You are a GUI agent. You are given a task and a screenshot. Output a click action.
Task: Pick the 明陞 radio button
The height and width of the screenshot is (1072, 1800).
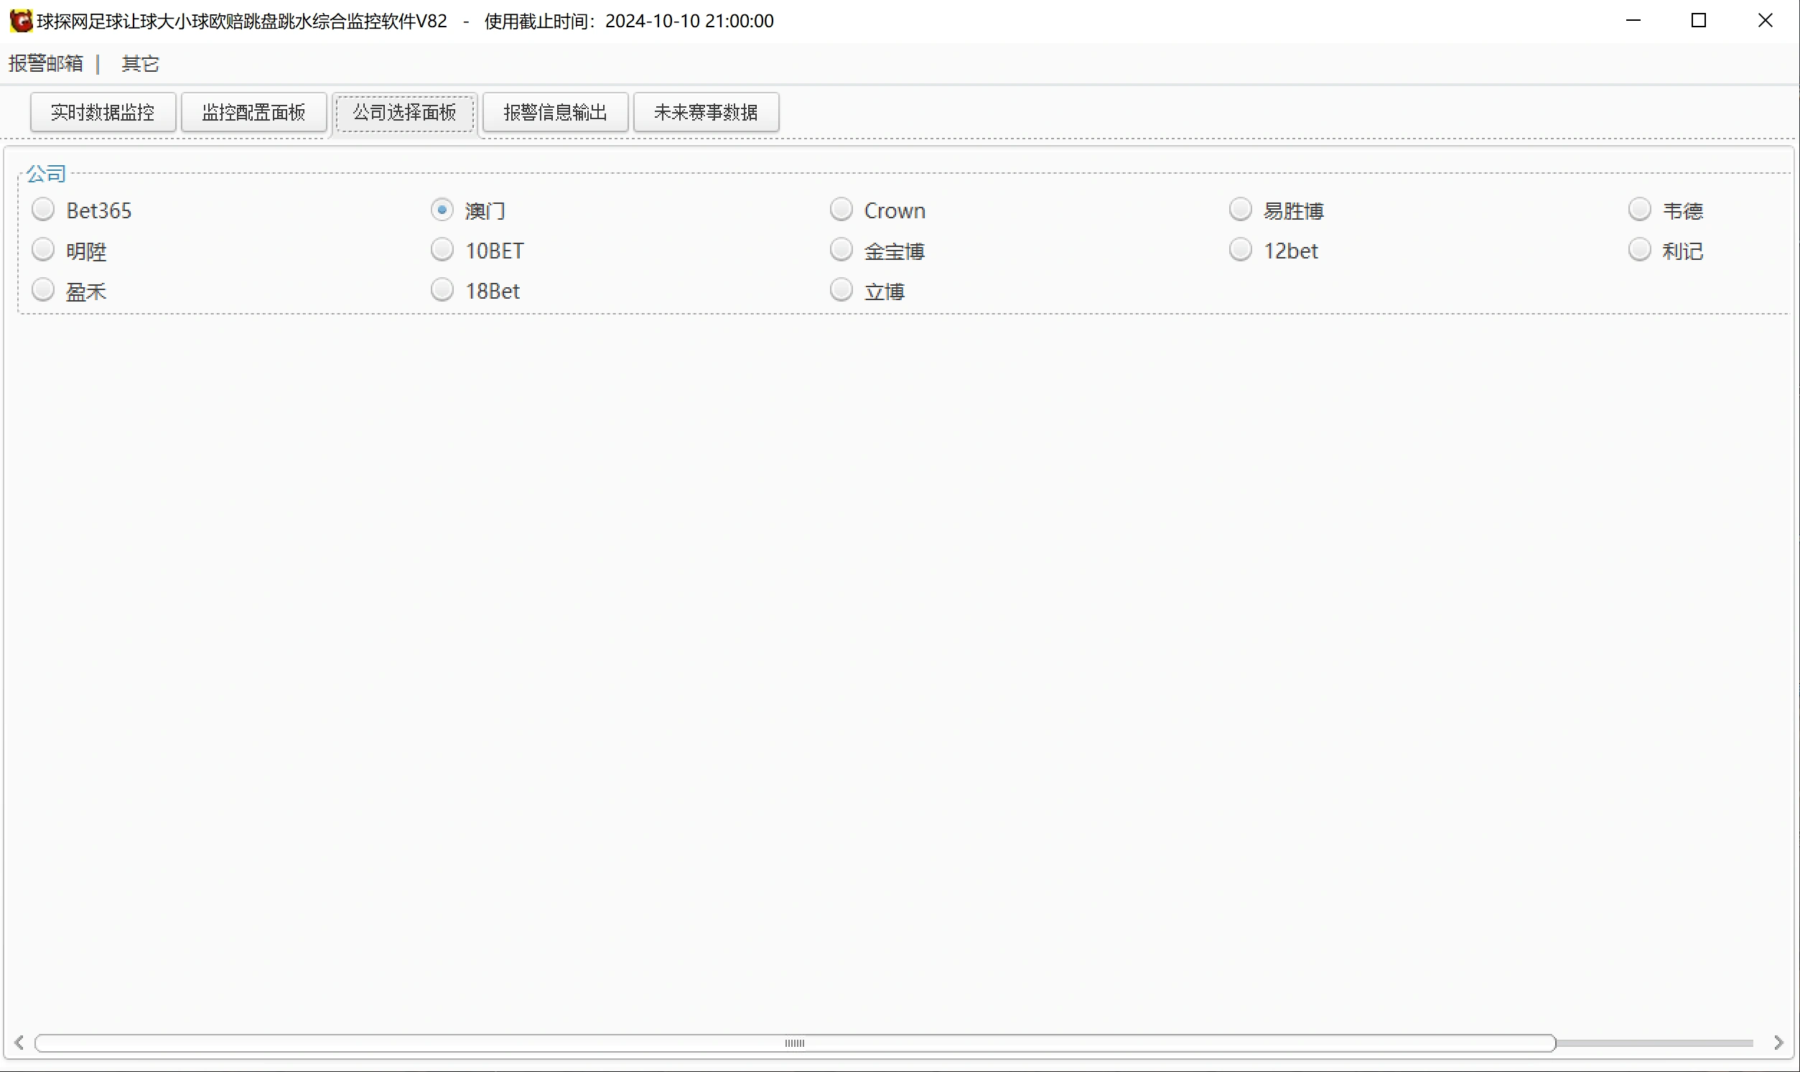pos(43,250)
